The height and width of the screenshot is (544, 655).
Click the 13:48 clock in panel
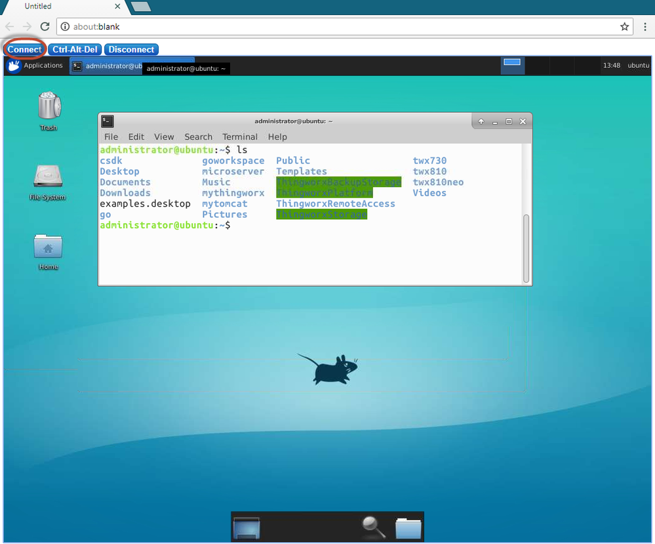[611, 65]
